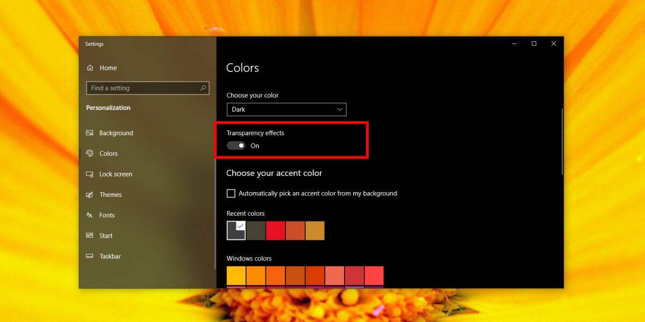Choose the fourth rust Windows color swatch
The height and width of the screenshot is (322, 645).
295,276
